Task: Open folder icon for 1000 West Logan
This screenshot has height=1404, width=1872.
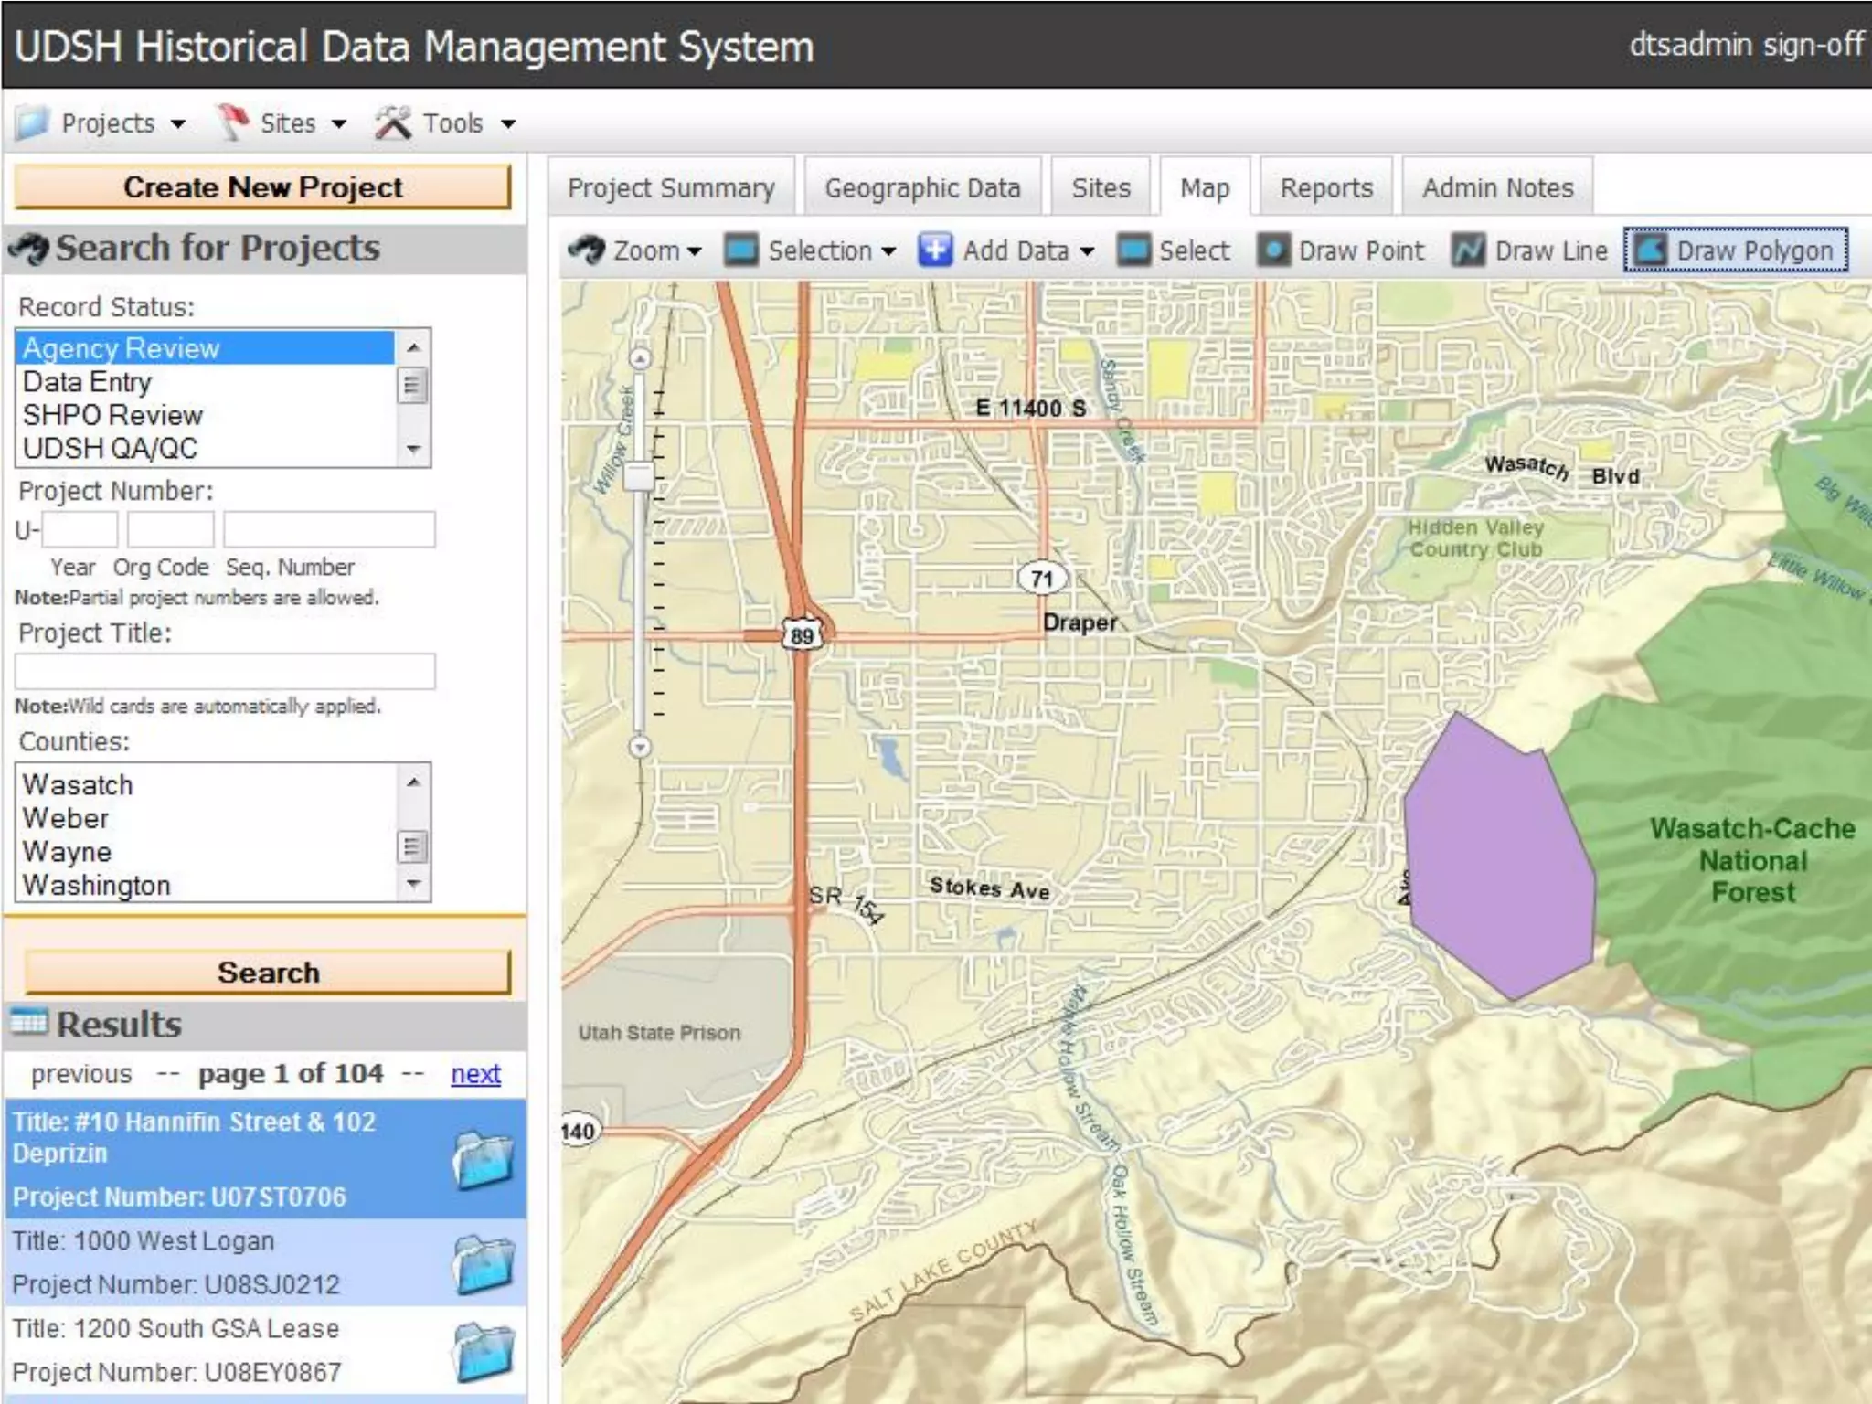Action: click(483, 1264)
